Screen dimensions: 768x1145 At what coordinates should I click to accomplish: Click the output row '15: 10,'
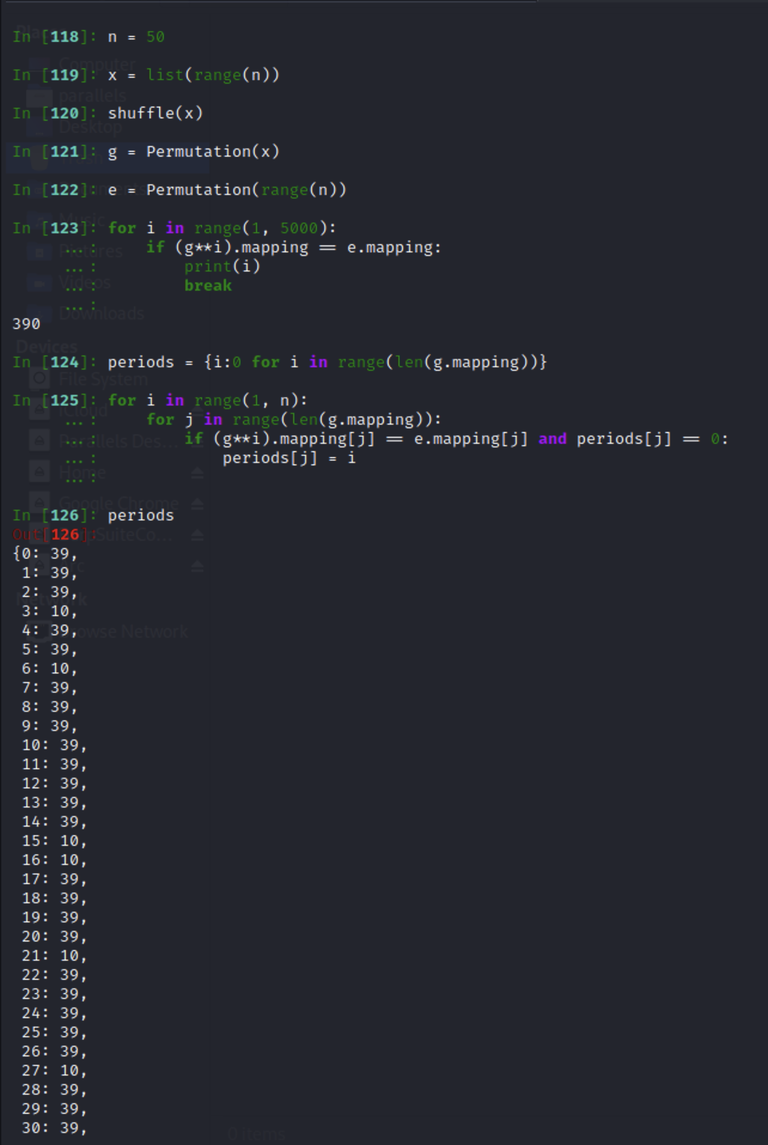pyautogui.click(x=54, y=841)
